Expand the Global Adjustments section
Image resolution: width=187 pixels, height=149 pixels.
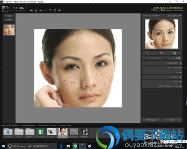click(x=162, y=86)
